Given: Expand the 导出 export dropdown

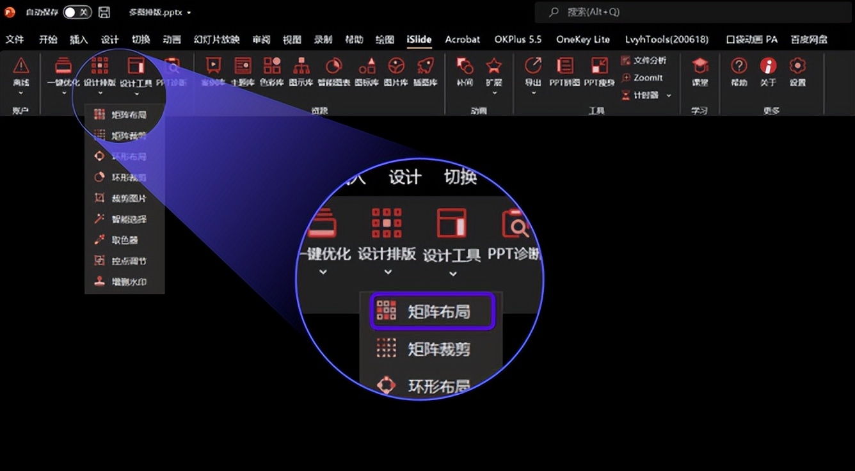Looking at the screenshot, I should (x=533, y=93).
